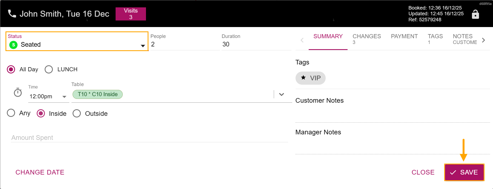The width and height of the screenshot is (493, 189).
Task: Click the unlock padlock icon
Action: 475,14
